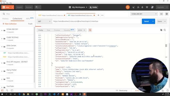This screenshot has width=170, height=96.
Task: Expand the First API request - DEVNET collection
Action: pos(2,63)
